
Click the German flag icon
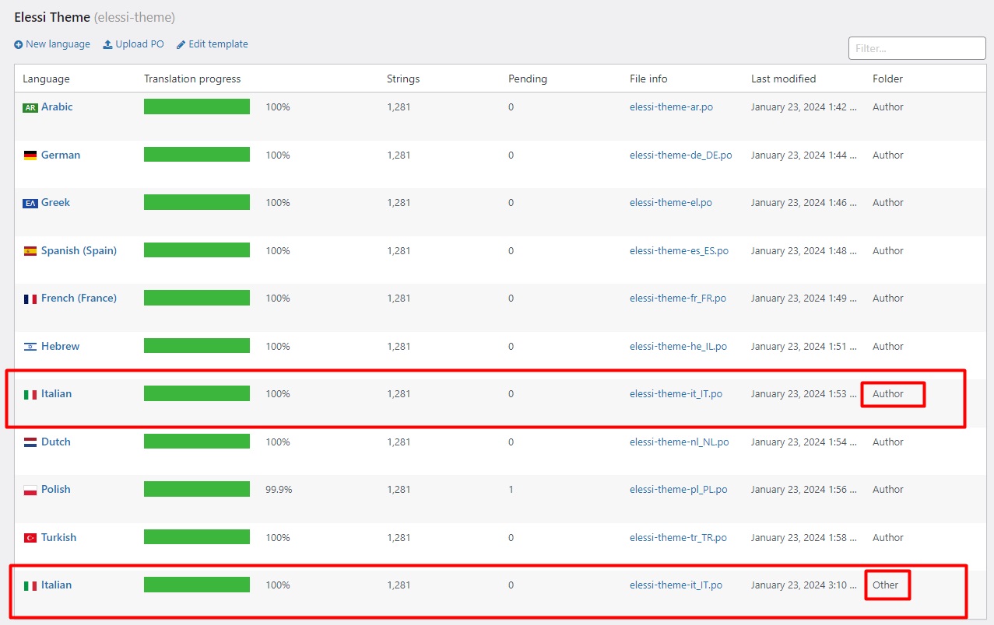[30, 155]
